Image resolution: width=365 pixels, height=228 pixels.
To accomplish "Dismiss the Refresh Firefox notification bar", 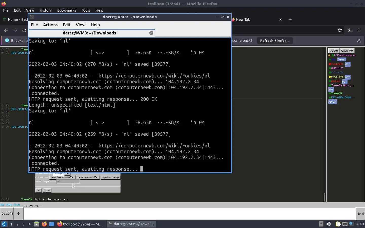I will point(359,41).
